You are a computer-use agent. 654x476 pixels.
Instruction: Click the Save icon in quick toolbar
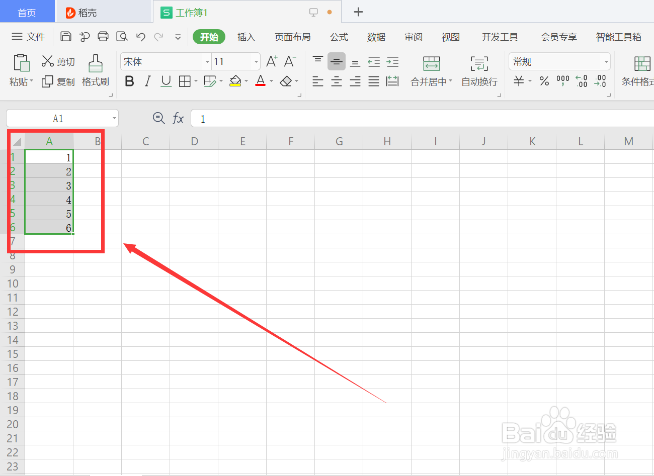tap(66, 36)
